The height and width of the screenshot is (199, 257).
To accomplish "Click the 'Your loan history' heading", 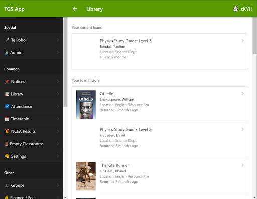I will pos(86,80).
